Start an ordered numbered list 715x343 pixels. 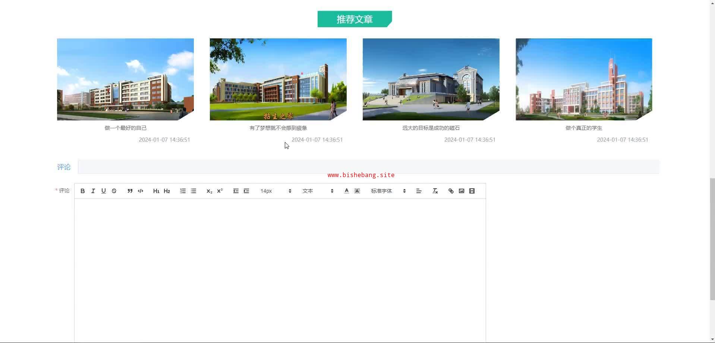(x=183, y=191)
